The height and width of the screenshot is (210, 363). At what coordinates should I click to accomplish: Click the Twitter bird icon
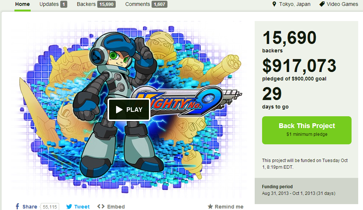click(x=69, y=207)
